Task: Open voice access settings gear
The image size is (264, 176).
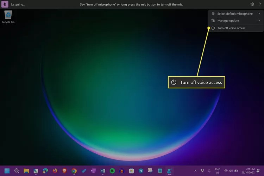Action: coord(252,4)
